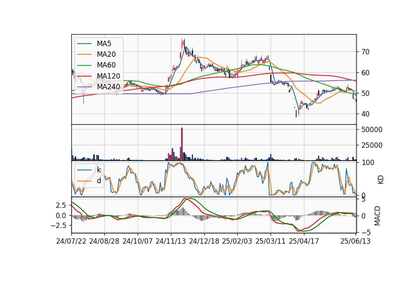Click the purple MA240 legend line sample
Viewport: 396px width, 284px height.
(x=84, y=87)
